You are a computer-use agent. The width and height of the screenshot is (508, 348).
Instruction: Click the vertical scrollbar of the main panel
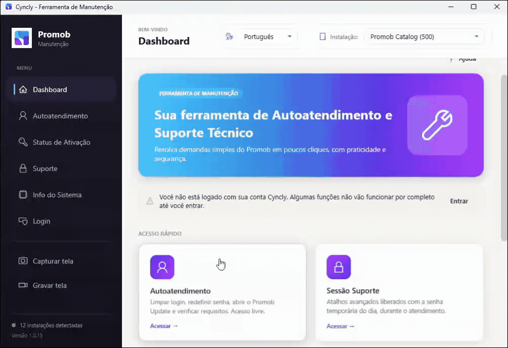[504, 158]
